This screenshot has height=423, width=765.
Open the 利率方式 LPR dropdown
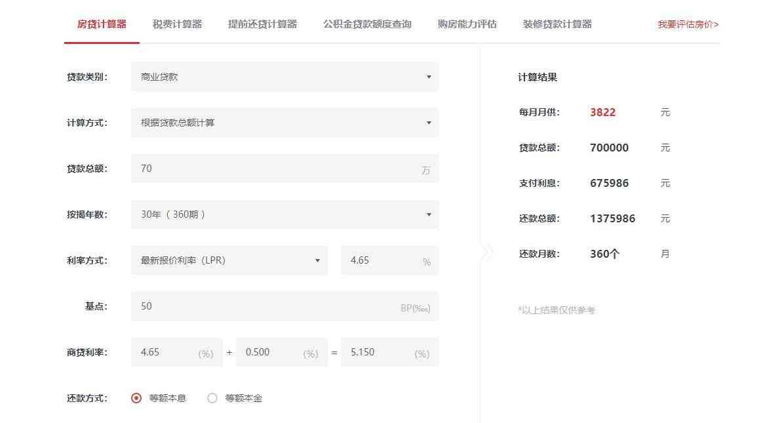tap(229, 260)
